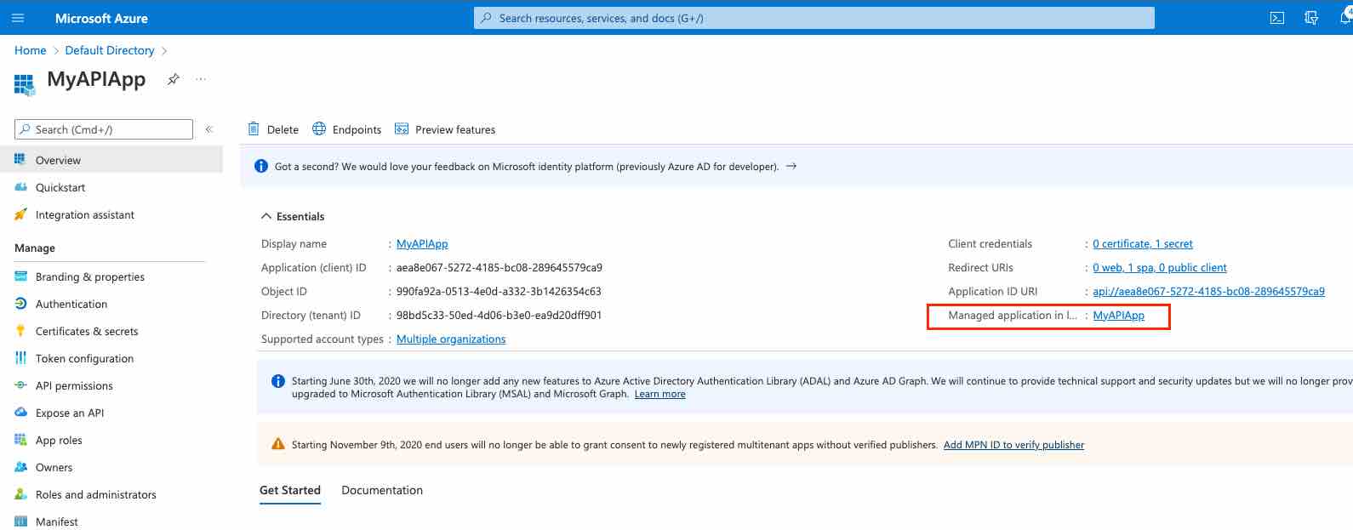Go to Home breadcrumb
1353x530 pixels.
31,50
